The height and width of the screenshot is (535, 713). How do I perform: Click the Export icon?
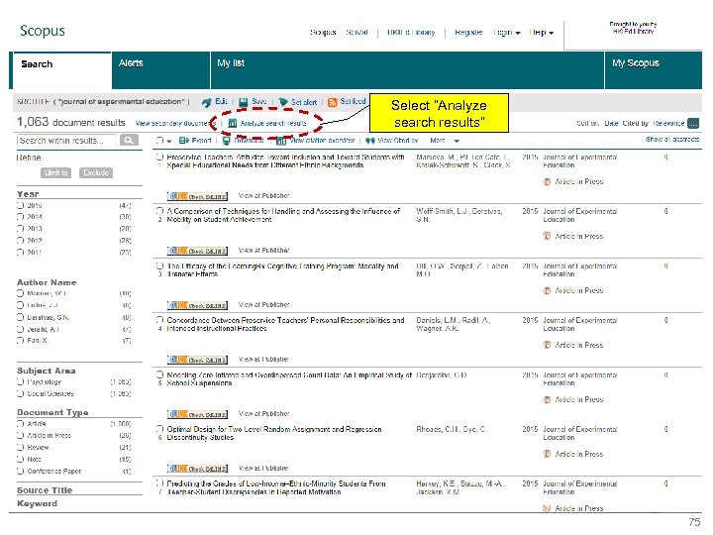[x=184, y=141]
